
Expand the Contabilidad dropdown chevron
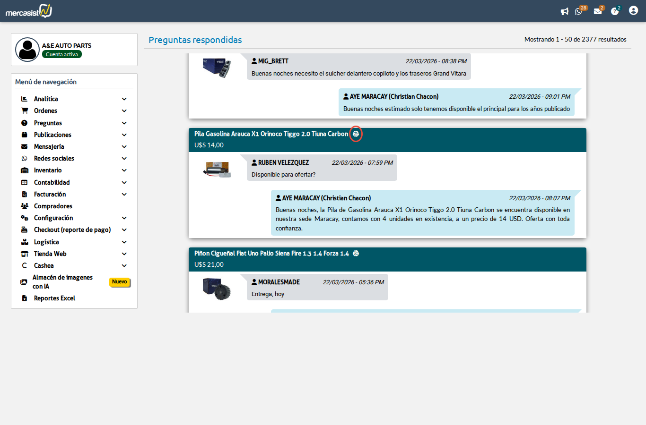coord(124,183)
